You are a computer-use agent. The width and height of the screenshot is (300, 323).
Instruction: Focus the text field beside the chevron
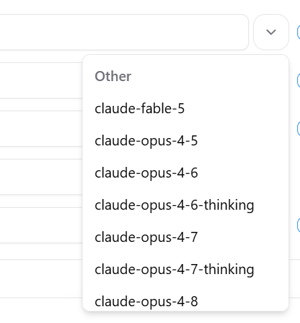124,32
